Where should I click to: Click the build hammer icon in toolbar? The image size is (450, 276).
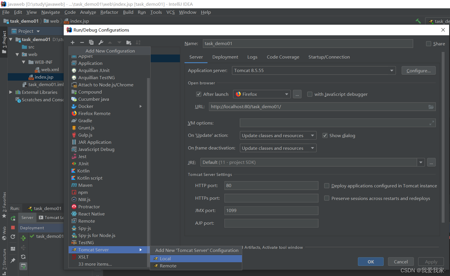(418, 21)
